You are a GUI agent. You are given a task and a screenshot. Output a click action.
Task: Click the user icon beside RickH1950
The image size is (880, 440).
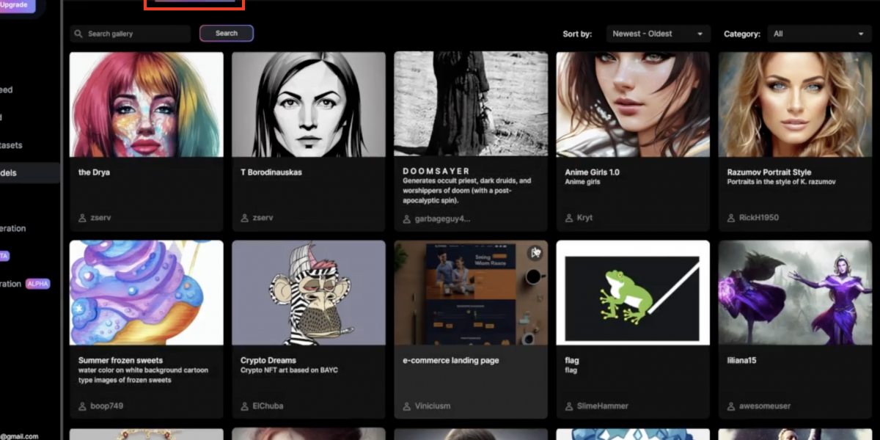click(x=731, y=218)
